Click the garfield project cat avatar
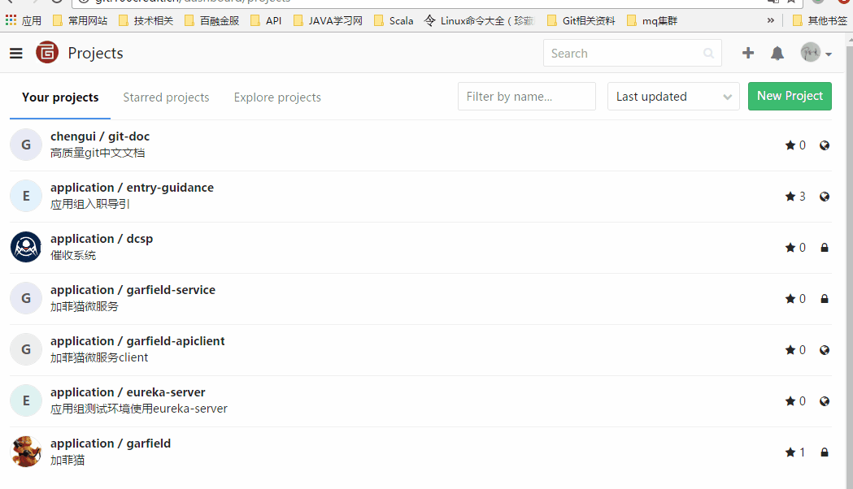 click(25, 452)
